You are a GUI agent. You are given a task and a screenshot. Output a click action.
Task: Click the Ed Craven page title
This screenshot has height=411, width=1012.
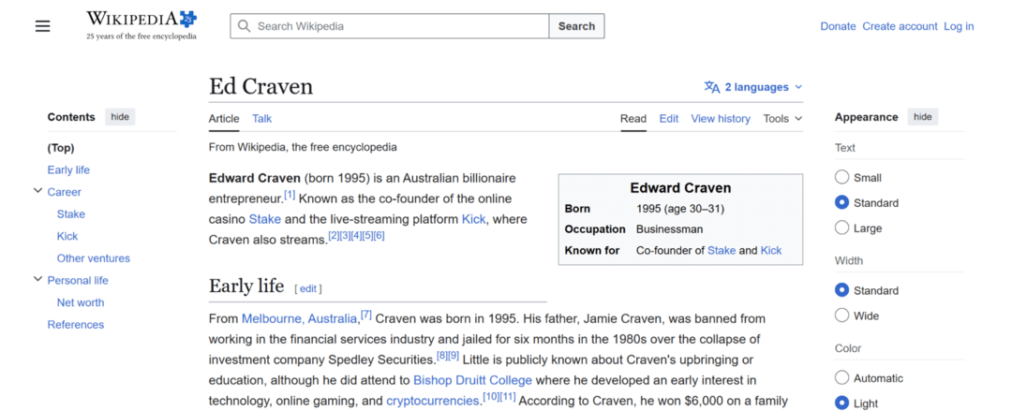260,86
